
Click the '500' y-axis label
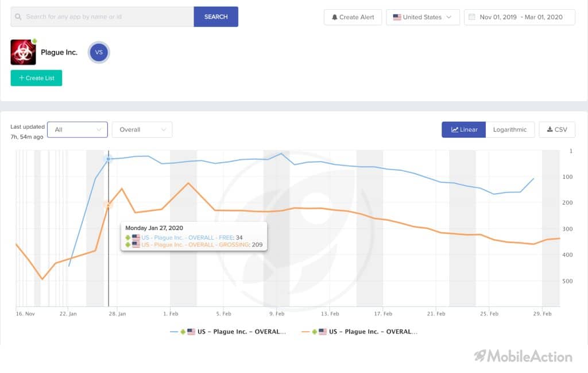click(x=567, y=281)
